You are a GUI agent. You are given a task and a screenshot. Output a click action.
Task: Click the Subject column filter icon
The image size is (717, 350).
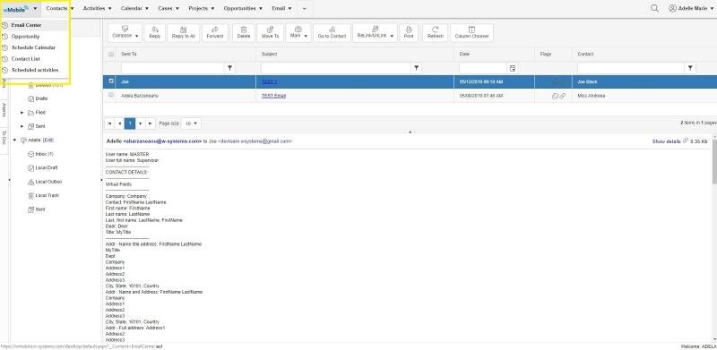pos(416,68)
